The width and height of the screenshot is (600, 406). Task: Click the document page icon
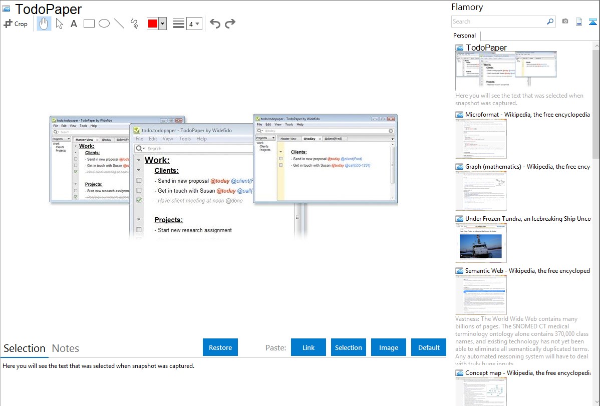click(579, 22)
